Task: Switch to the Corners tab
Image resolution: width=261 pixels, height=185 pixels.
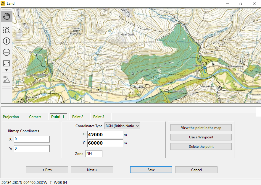Action: pos(35,117)
